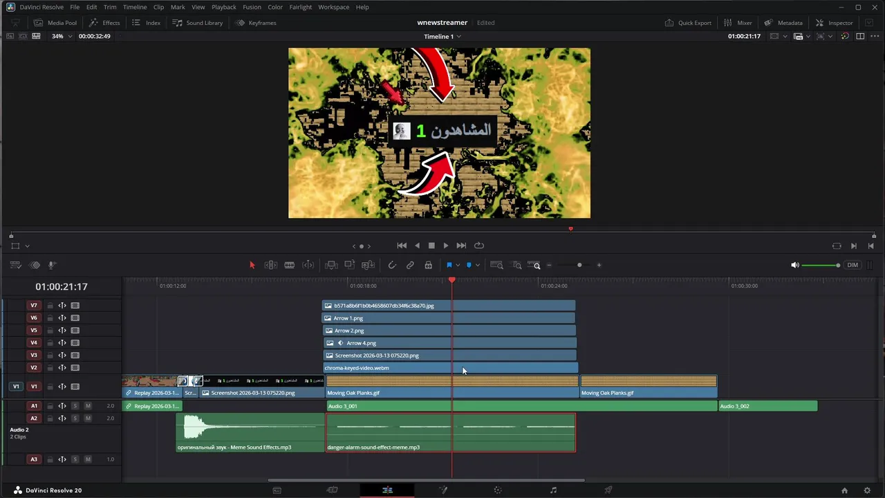Select the Selection Mode arrow tool
Viewport: 885px width, 498px height.
252,265
